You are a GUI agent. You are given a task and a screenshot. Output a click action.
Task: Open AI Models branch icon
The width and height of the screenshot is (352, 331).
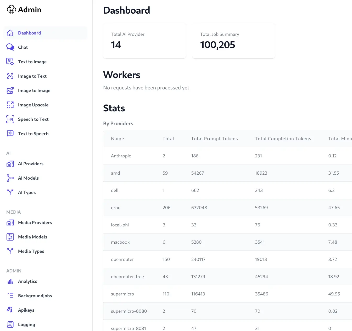[10, 178]
